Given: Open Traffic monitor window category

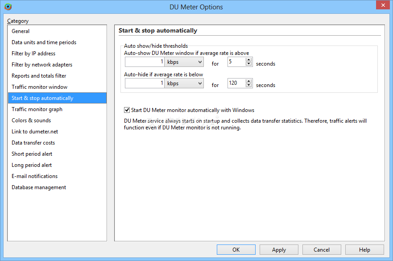Looking at the screenshot, I should [x=57, y=87].
